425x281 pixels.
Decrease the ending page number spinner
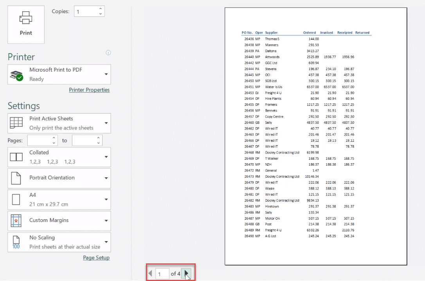(99, 143)
